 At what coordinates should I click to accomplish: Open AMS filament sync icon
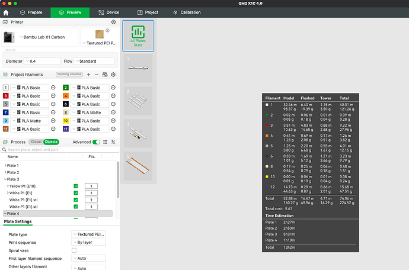[x=105, y=75]
